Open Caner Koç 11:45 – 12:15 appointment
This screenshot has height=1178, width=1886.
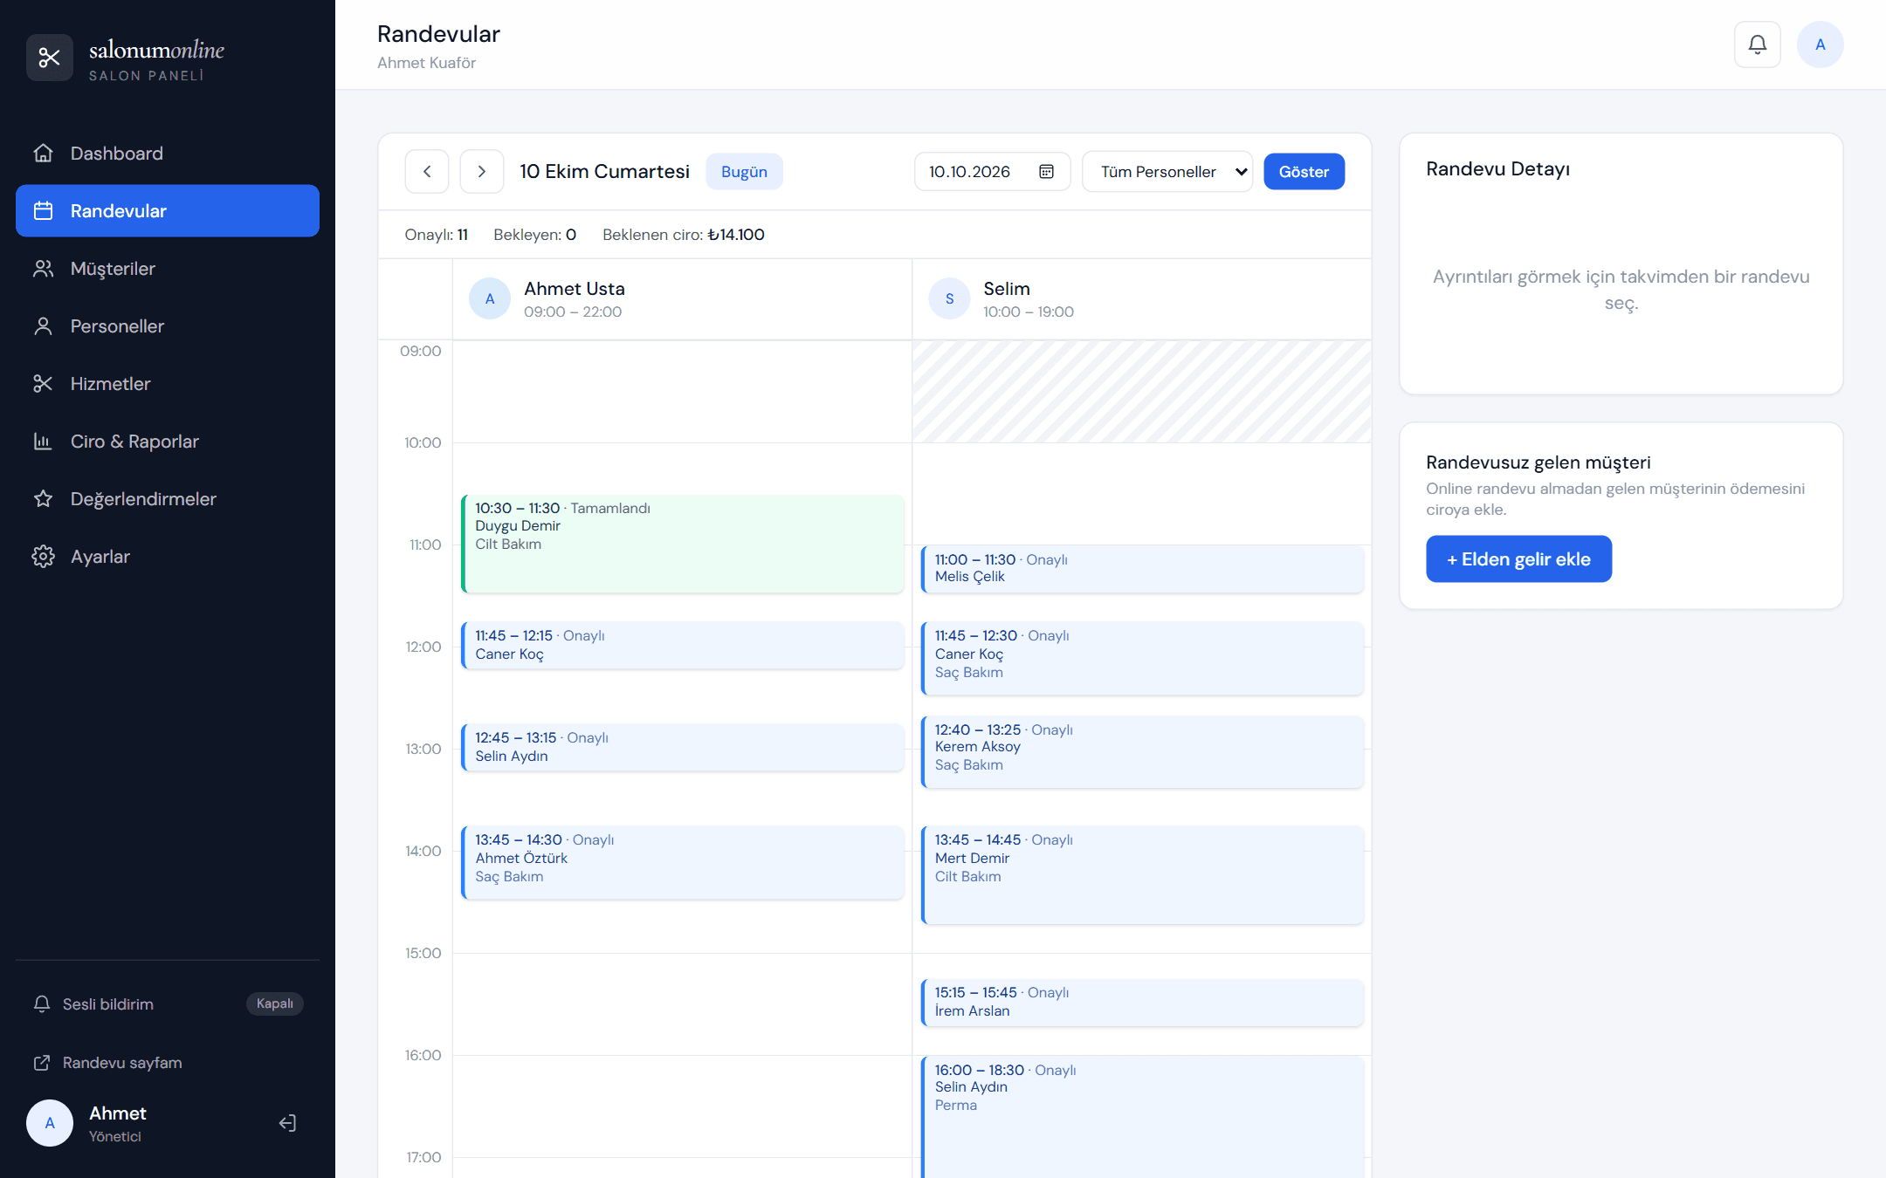point(683,646)
